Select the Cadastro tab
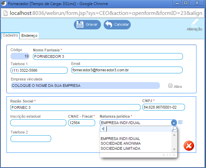The image size is (206, 168). click(x=10, y=35)
